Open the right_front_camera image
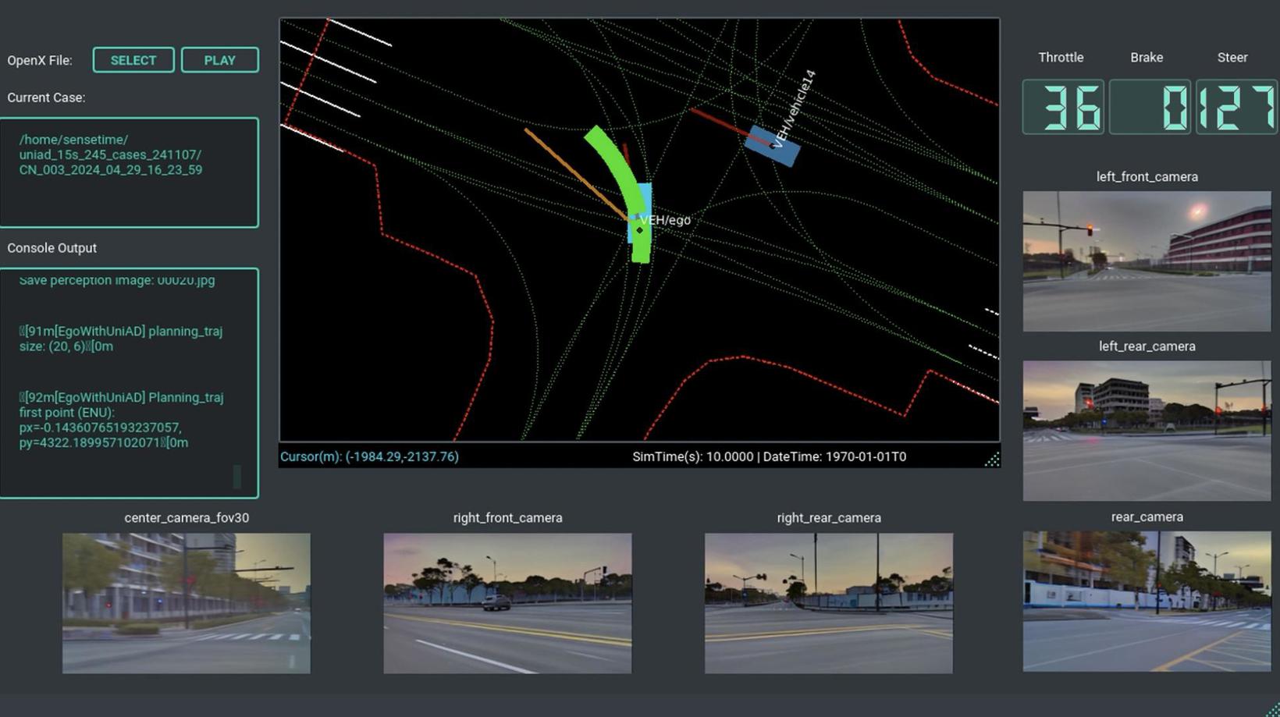The image size is (1280, 717). click(507, 603)
